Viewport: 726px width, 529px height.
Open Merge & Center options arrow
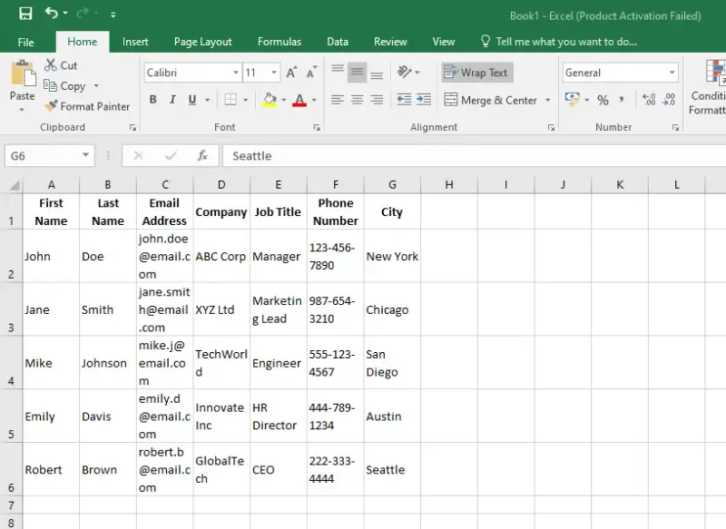click(548, 100)
